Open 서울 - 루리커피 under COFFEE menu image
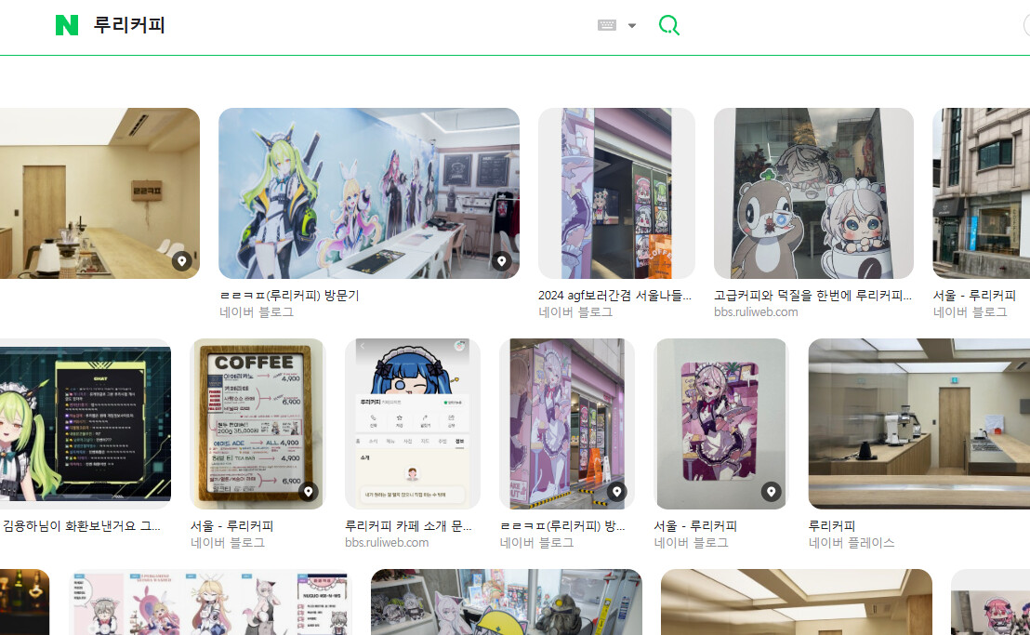 point(231,526)
